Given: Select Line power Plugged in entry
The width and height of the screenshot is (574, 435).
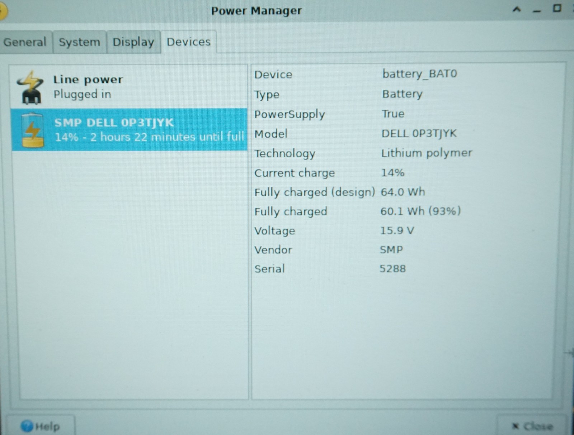Looking at the screenshot, I should point(129,87).
